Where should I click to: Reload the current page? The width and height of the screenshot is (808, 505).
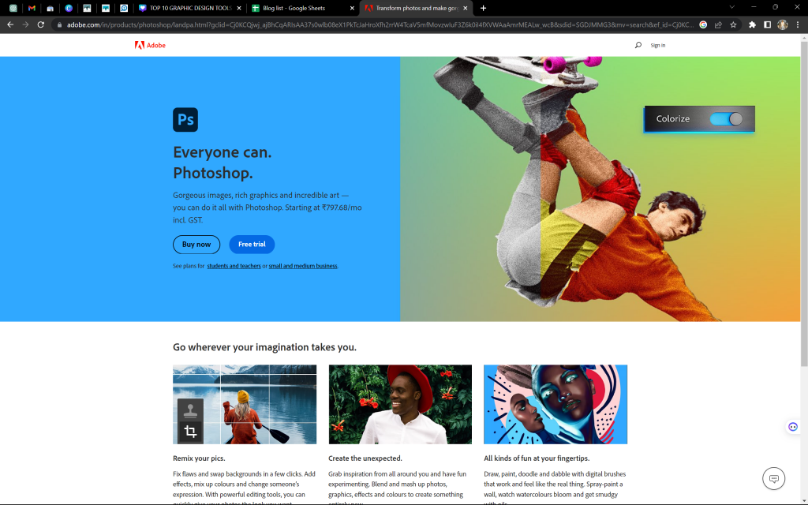[x=41, y=24]
